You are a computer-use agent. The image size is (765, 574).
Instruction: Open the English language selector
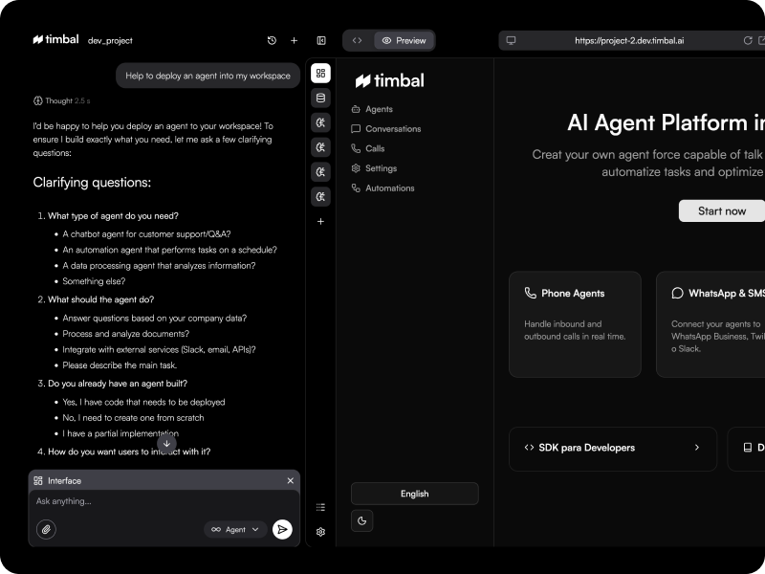414,494
